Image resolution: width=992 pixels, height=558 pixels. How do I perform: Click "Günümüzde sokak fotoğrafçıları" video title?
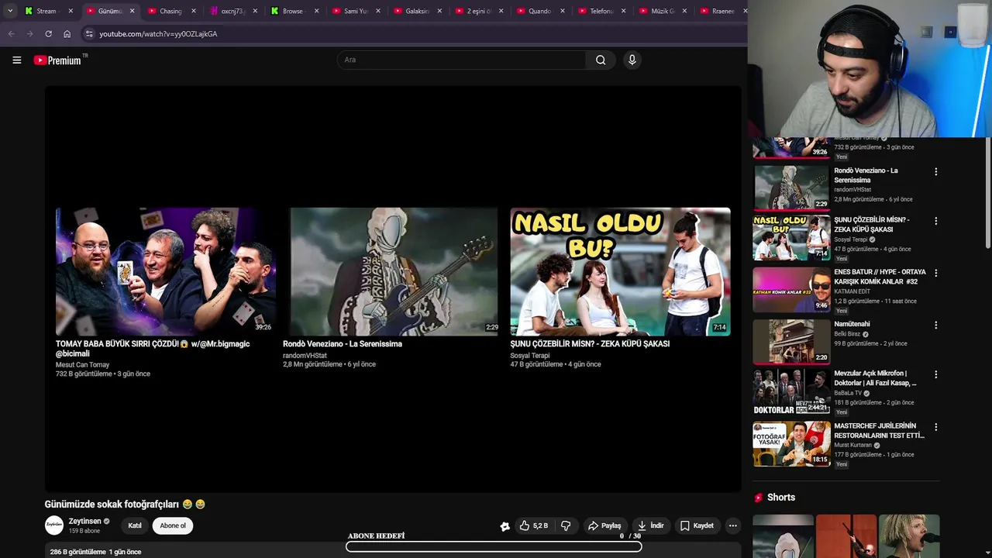tap(112, 504)
